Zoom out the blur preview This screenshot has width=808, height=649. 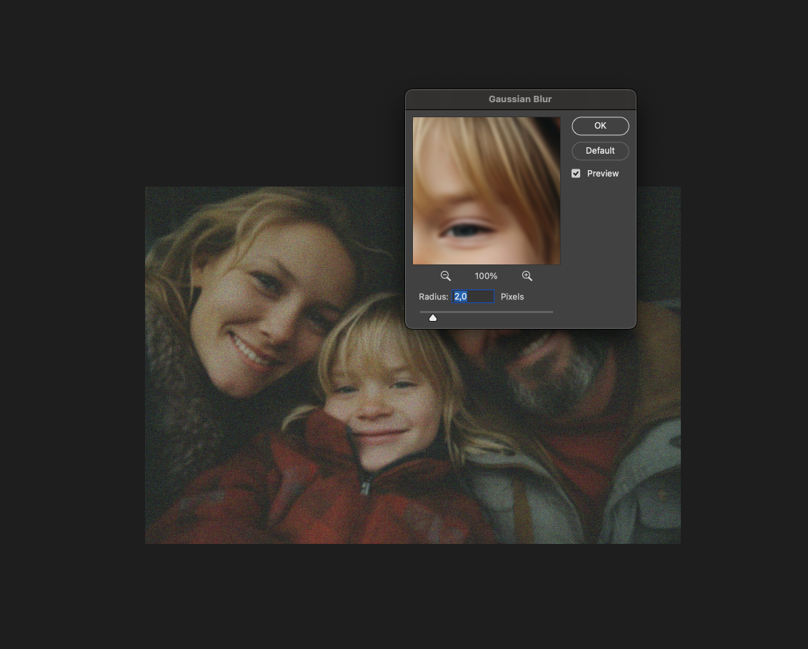445,276
